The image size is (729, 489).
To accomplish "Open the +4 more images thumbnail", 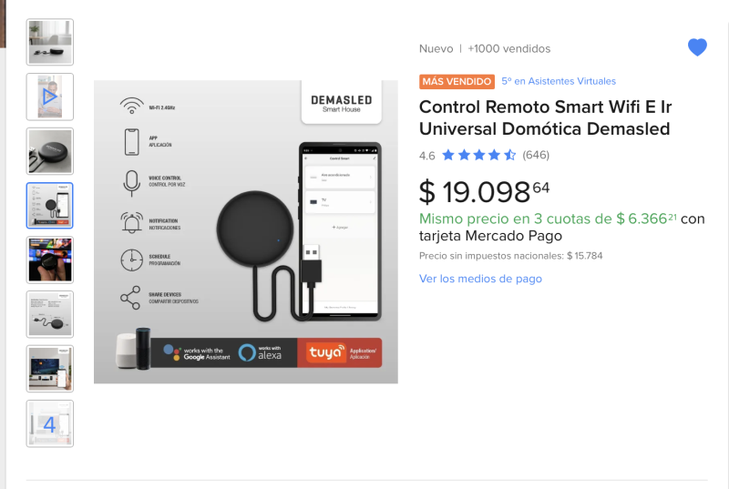I will (x=50, y=423).
